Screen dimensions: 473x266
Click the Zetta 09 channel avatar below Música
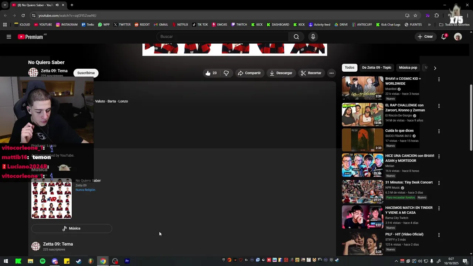[x=36, y=246]
